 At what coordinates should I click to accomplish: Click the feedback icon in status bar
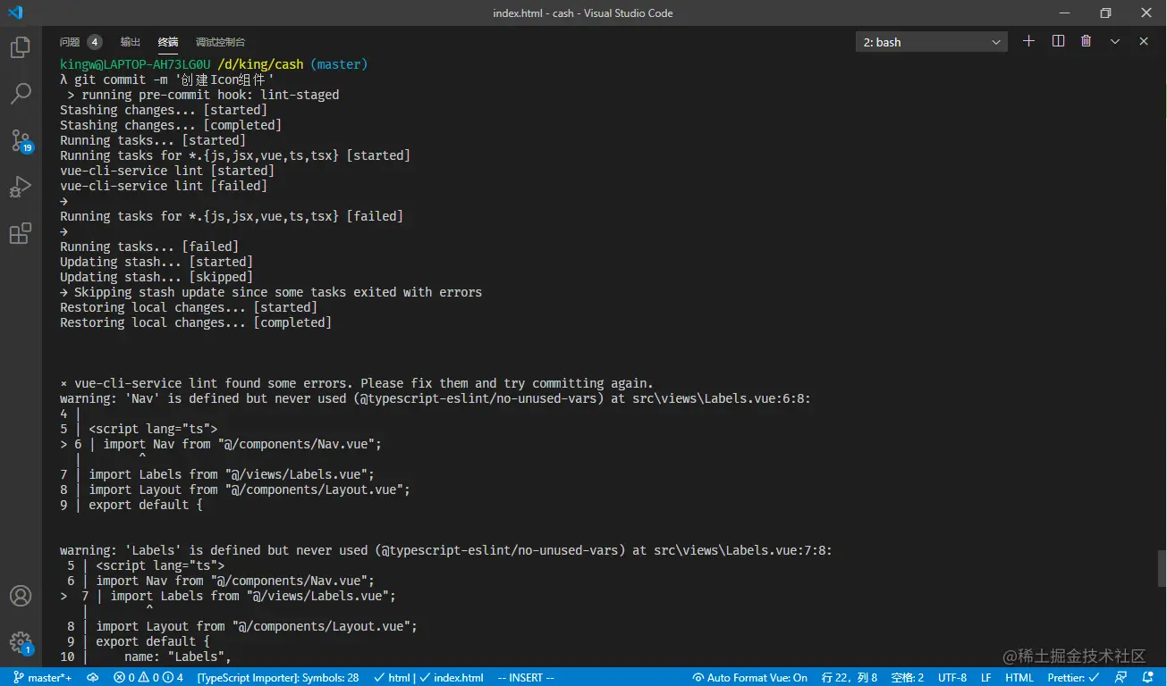pos(1120,678)
